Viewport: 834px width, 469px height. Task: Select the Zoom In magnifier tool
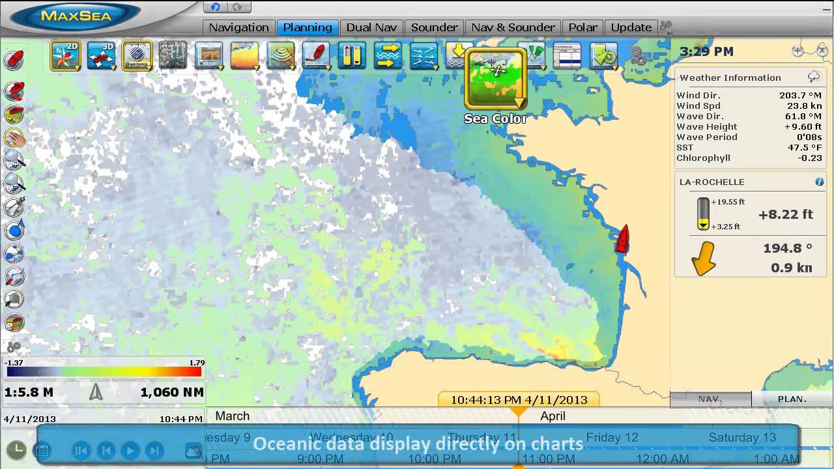pyautogui.click(x=14, y=161)
